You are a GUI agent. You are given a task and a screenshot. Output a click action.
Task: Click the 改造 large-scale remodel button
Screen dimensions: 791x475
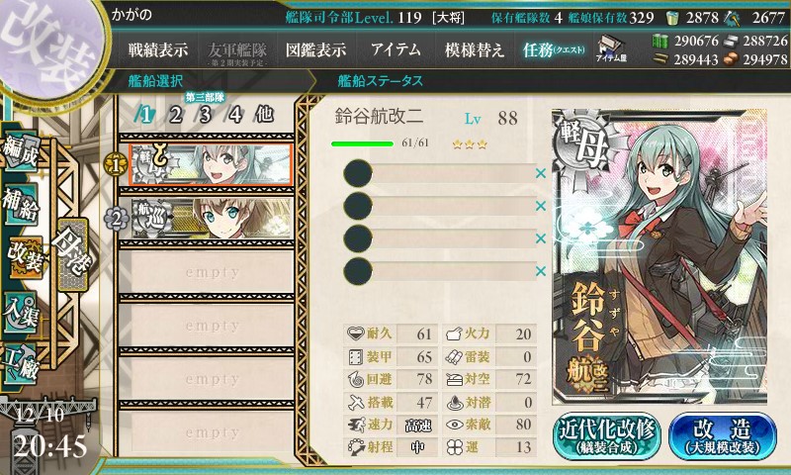pos(723,436)
